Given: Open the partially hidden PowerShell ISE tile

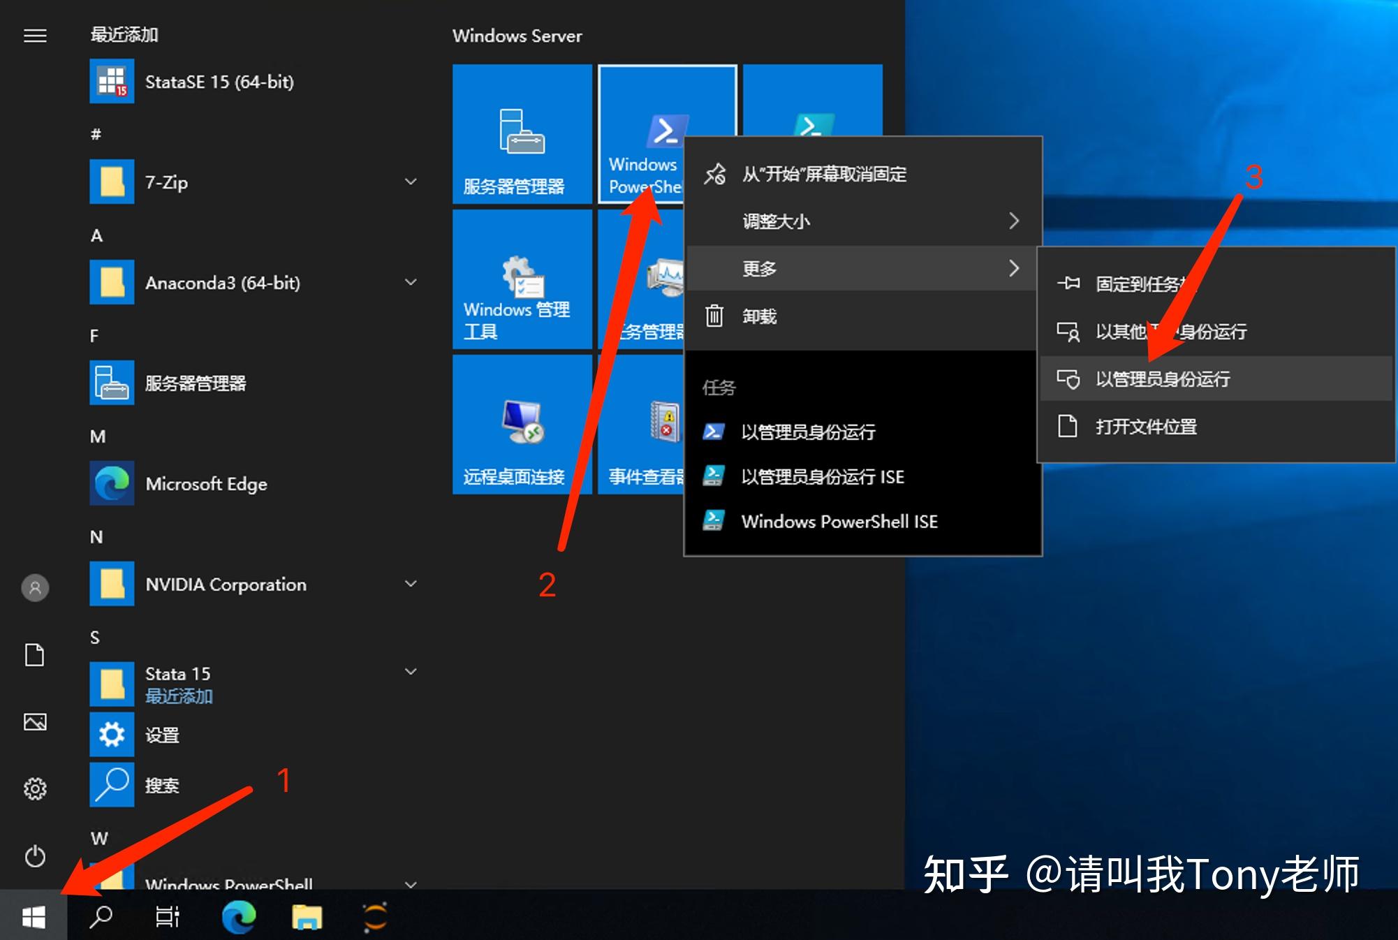Looking at the screenshot, I should [x=813, y=100].
